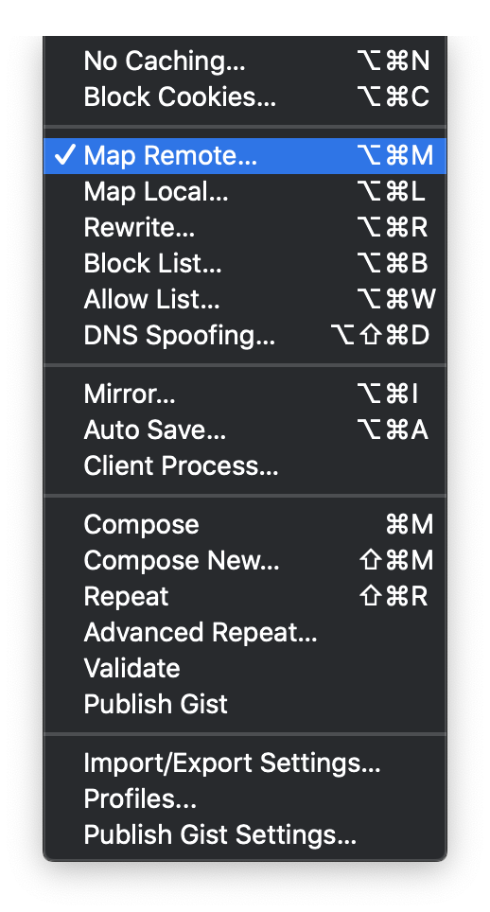Select the Mirror menu item
This screenshot has height=912, width=490.
coord(245,395)
